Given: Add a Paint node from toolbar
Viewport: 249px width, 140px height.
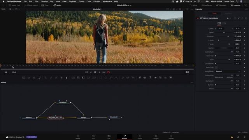Looking at the screenshot, I should [40, 78].
